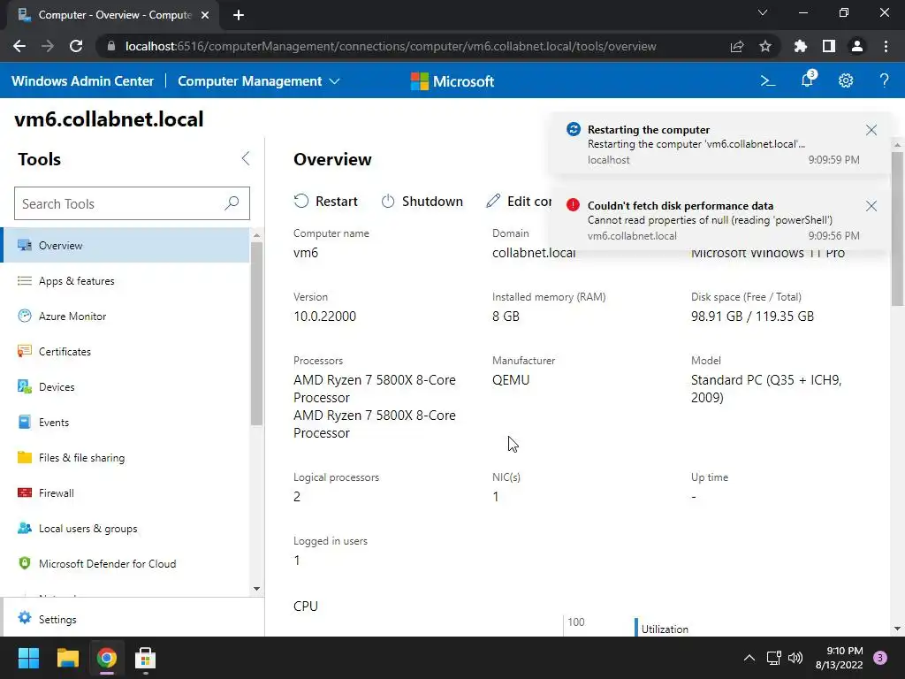
Task: Select Overview in the Tools list
Action: pyautogui.click(x=125, y=246)
